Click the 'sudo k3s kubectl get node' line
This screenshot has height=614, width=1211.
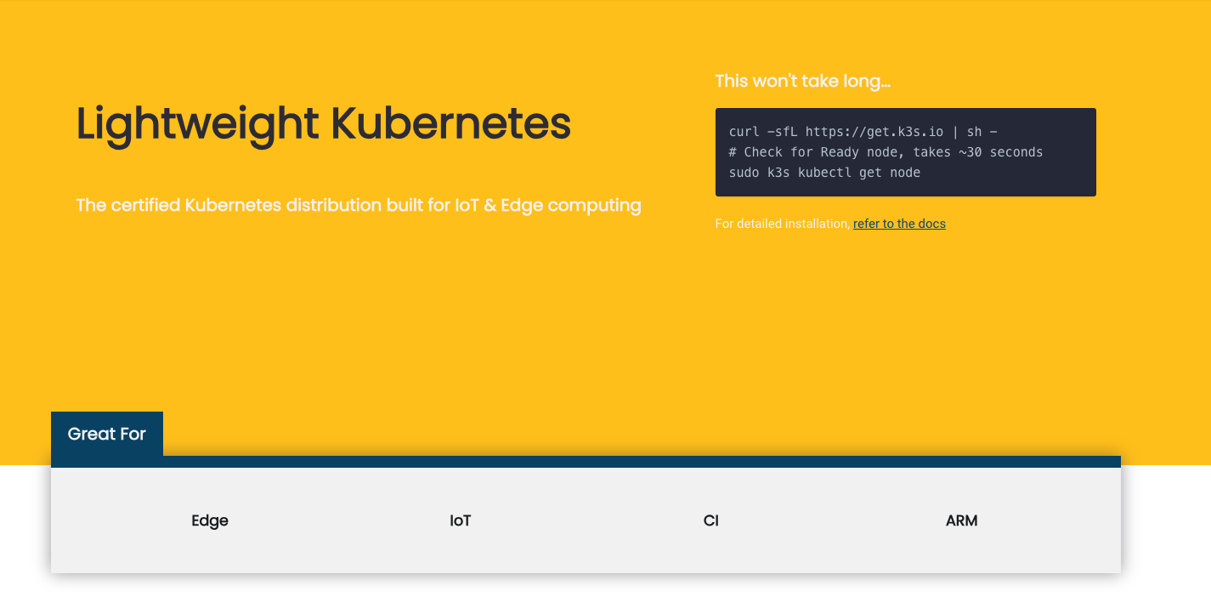tap(824, 173)
